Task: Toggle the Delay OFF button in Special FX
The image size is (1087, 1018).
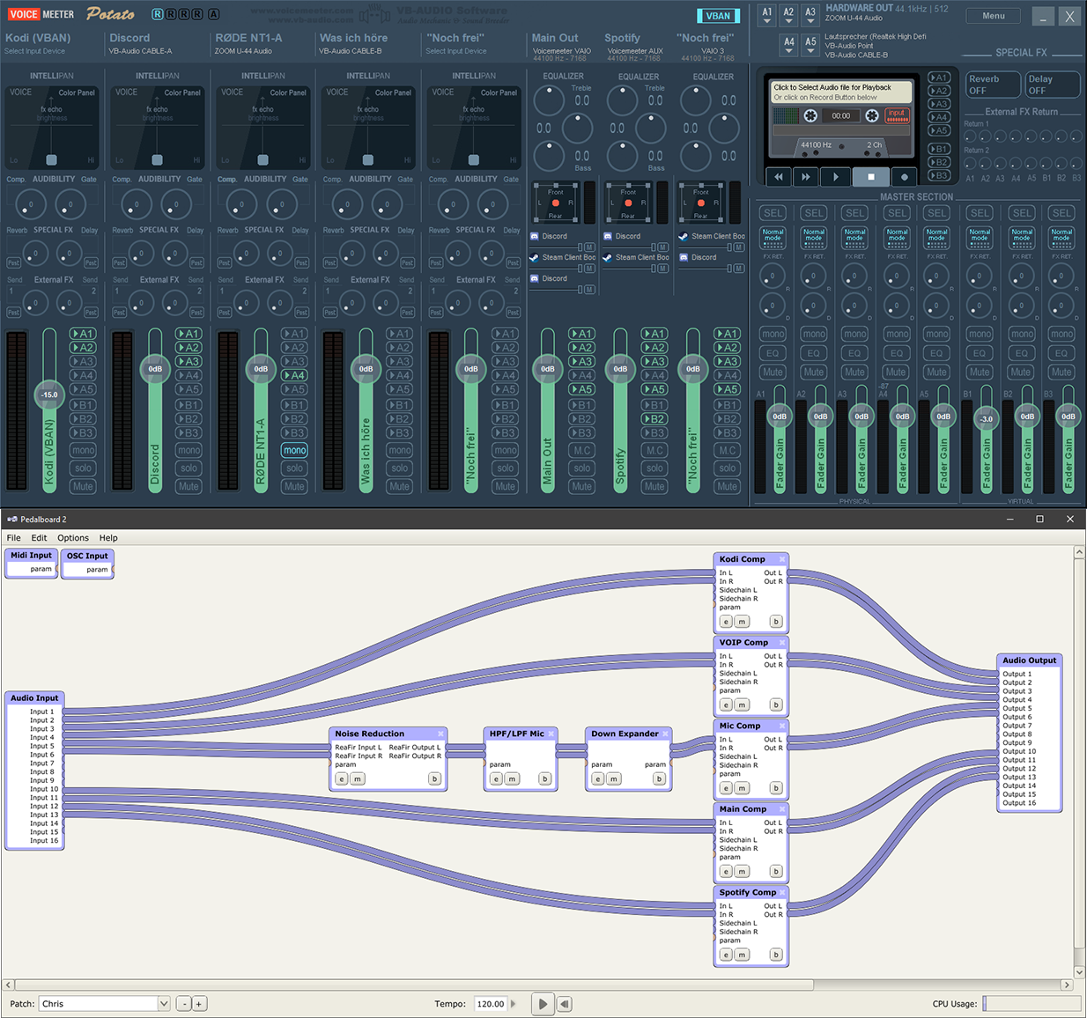Action: click(x=1052, y=85)
